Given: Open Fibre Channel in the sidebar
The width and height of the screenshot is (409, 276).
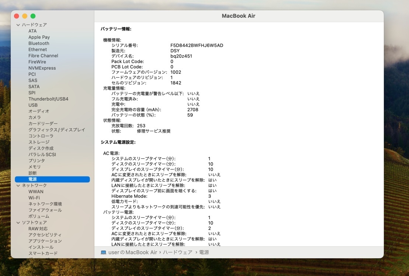Looking at the screenshot, I should 43,56.
